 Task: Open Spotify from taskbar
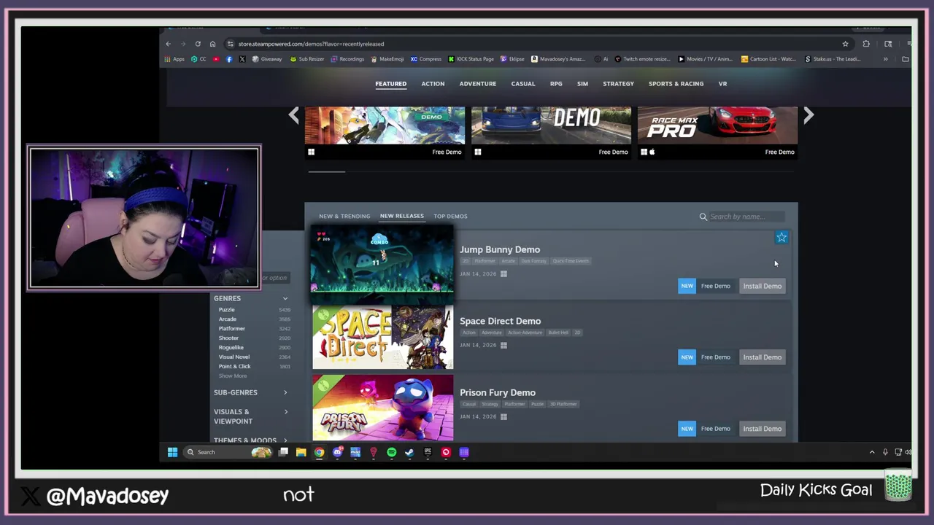391,452
